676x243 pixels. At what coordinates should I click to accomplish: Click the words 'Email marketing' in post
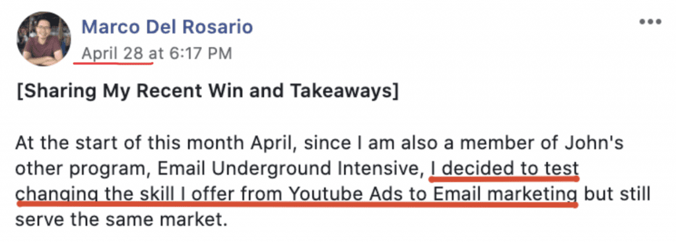point(505,195)
